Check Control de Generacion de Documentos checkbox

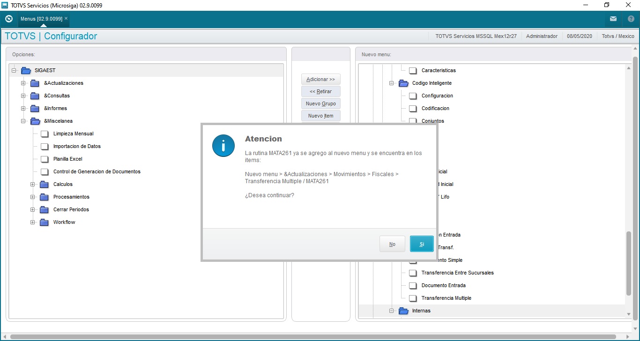tap(45, 171)
